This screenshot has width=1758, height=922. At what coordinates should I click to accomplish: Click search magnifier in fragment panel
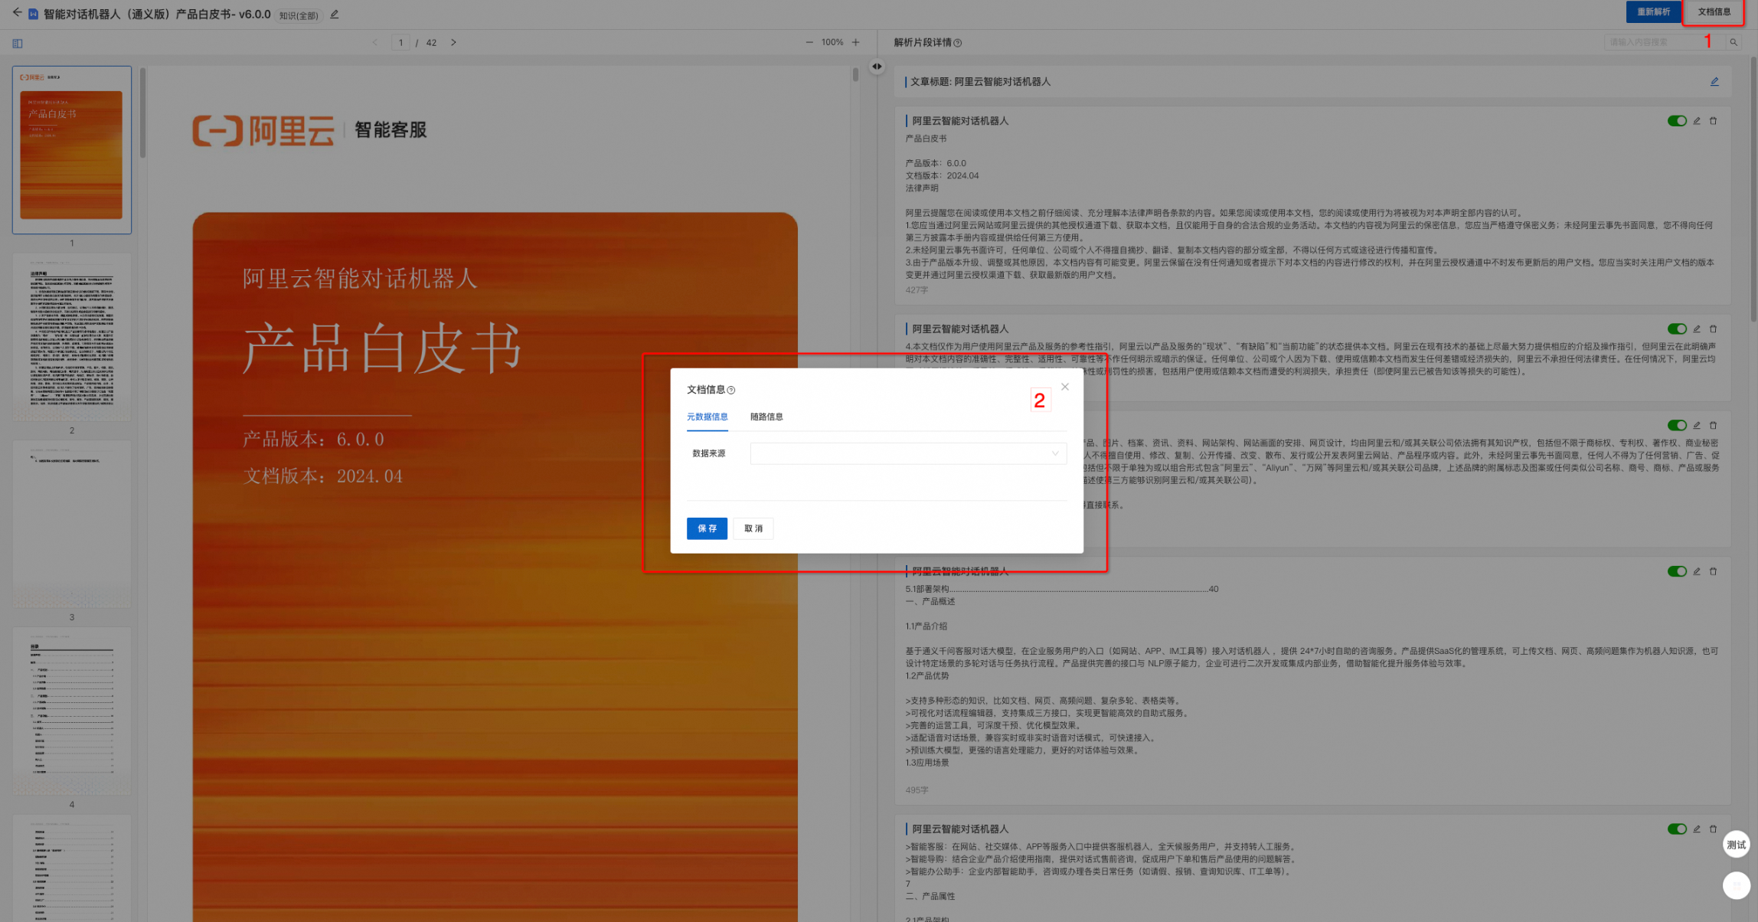(1733, 43)
